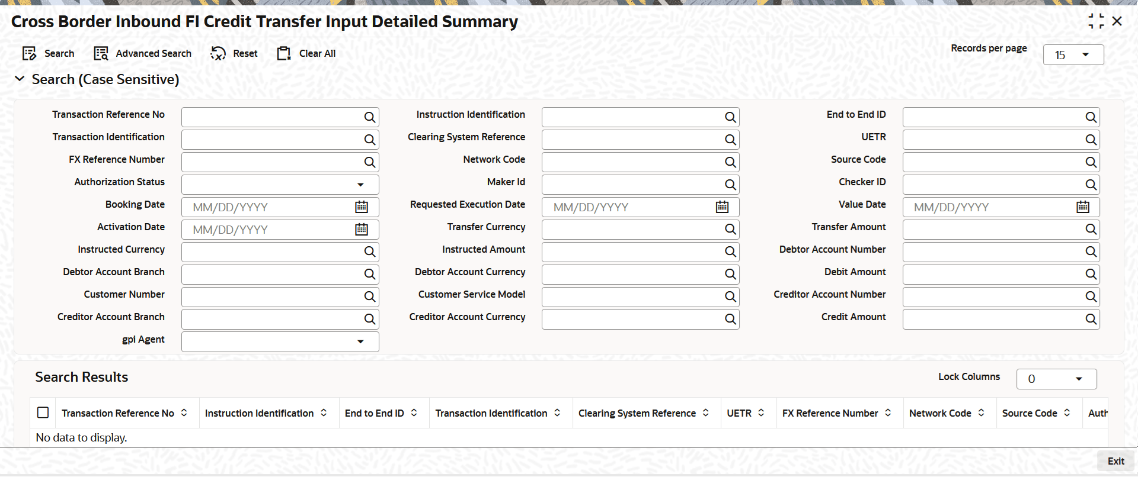Open Value Date calendar picker
This screenshot has width=1138, height=477.
[1083, 207]
